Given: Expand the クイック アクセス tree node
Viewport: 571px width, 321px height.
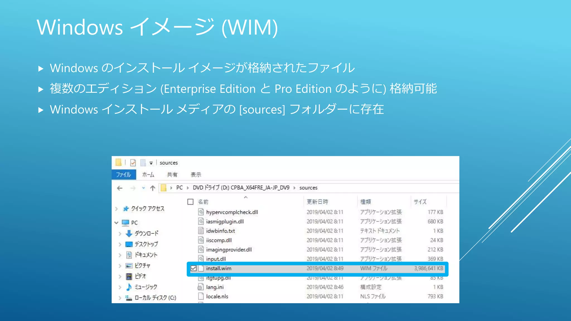Looking at the screenshot, I should 117,209.
